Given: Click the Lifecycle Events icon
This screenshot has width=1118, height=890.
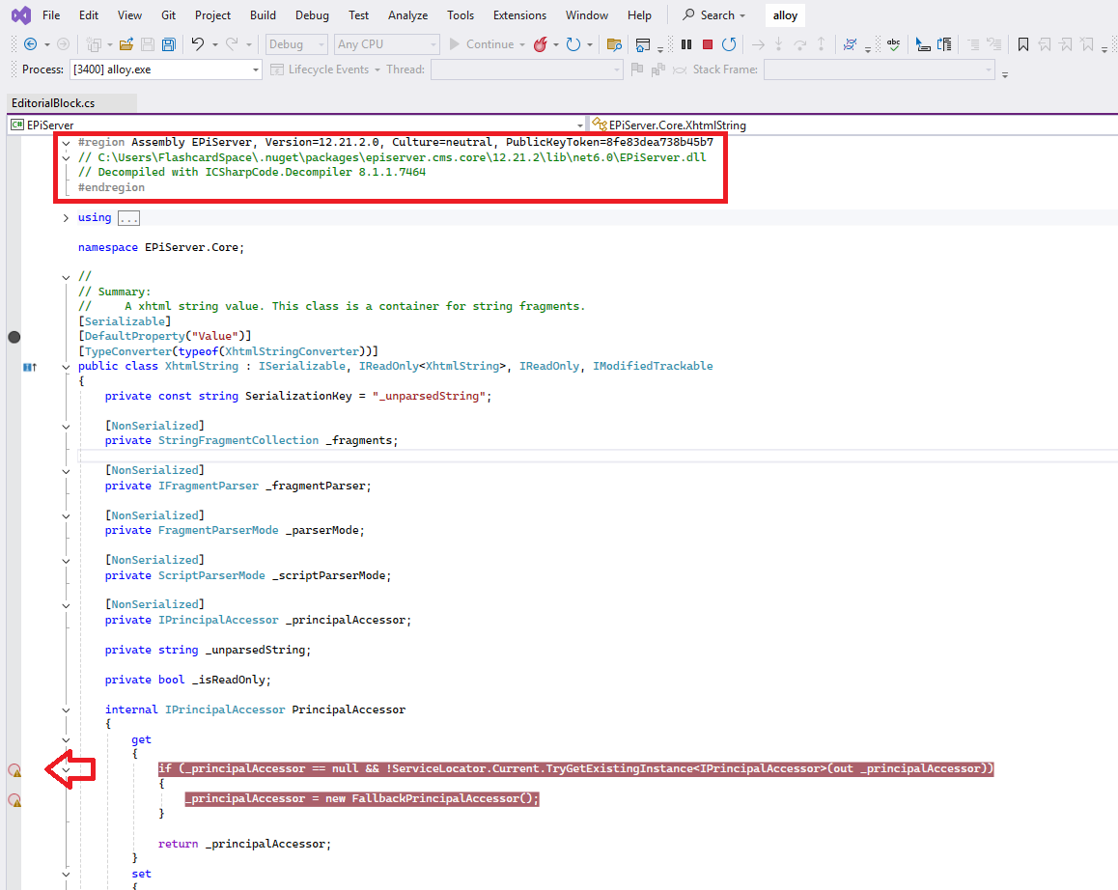Looking at the screenshot, I should pos(277,70).
